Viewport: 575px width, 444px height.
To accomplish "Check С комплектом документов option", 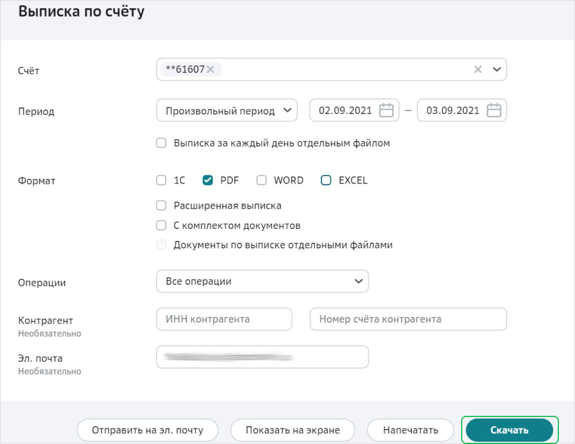I will tap(162, 225).
